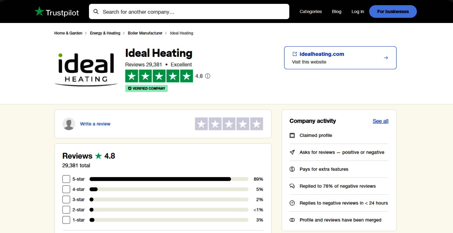This screenshot has width=453, height=233.
Task: Visit idealheating.com website link
Action: click(x=322, y=54)
